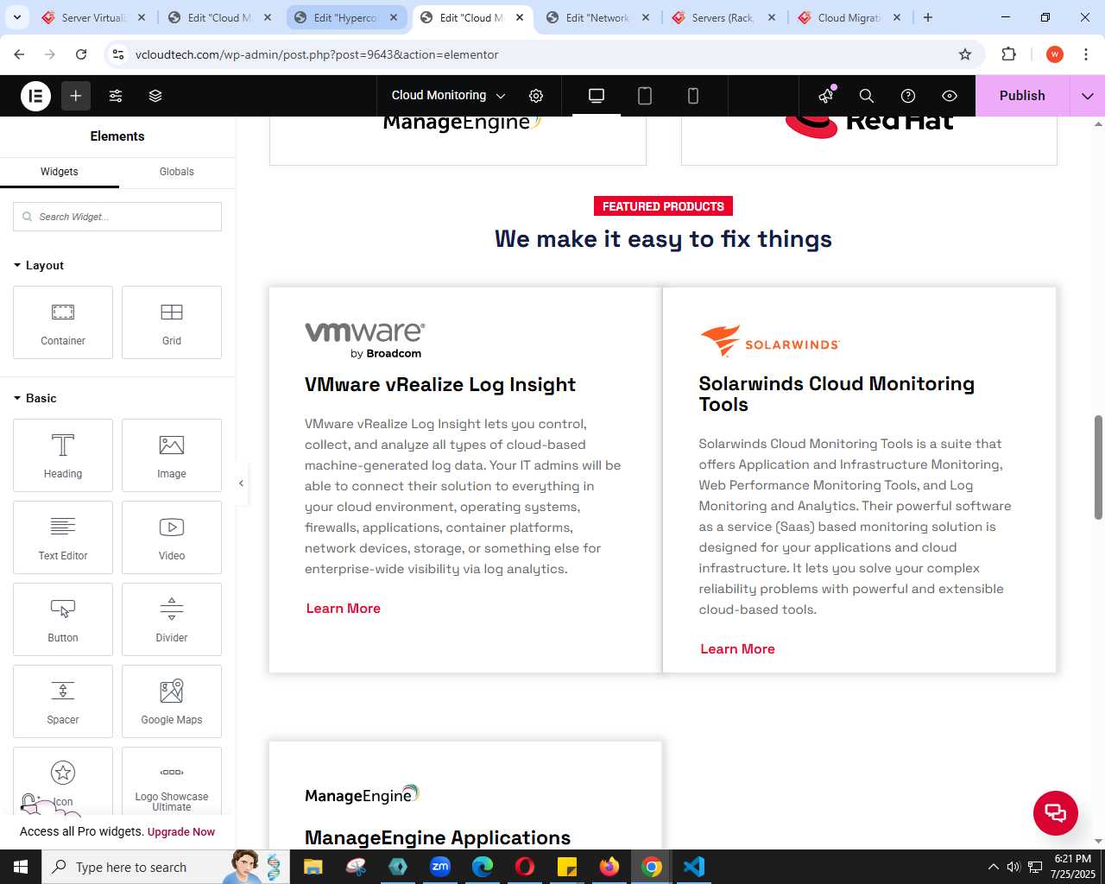Select the Globals tab

[177, 172]
